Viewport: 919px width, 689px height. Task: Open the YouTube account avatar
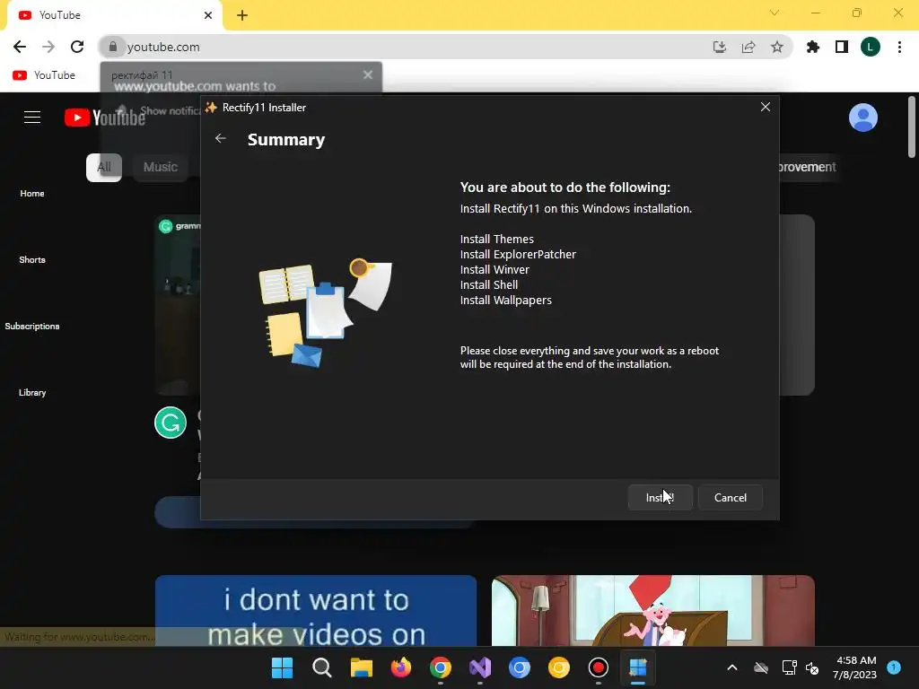pyautogui.click(x=862, y=118)
